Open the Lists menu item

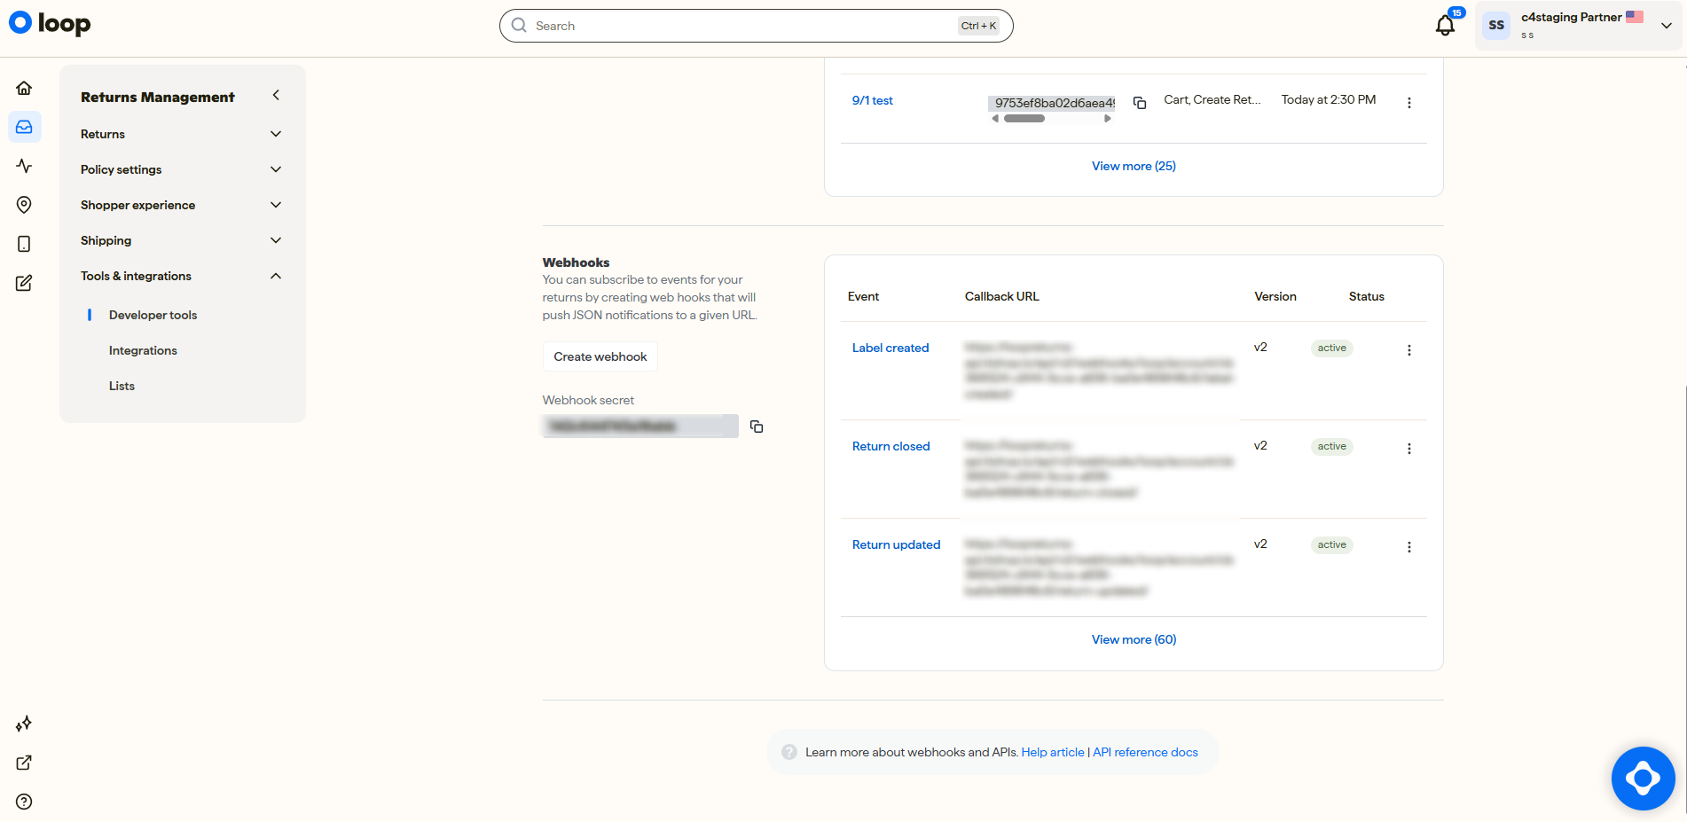[x=122, y=386]
